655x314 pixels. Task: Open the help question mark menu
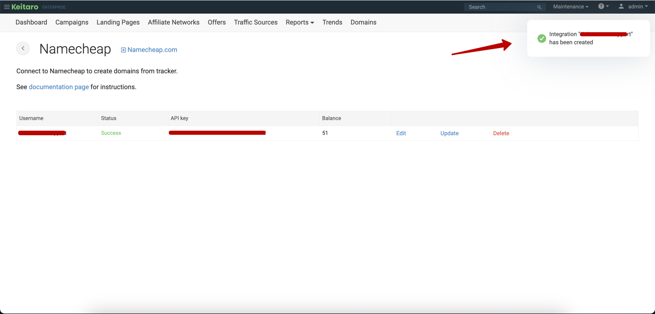coord(604,6)
